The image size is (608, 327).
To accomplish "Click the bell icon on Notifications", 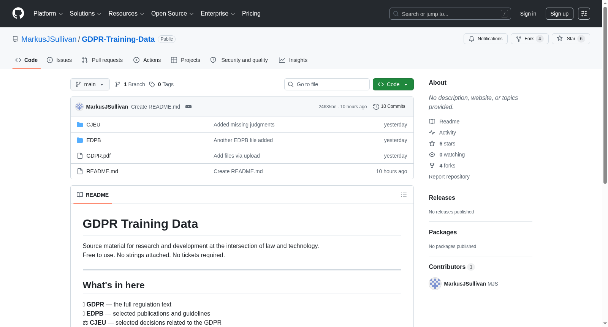I will pyautogui.click(x=472, y=39).
